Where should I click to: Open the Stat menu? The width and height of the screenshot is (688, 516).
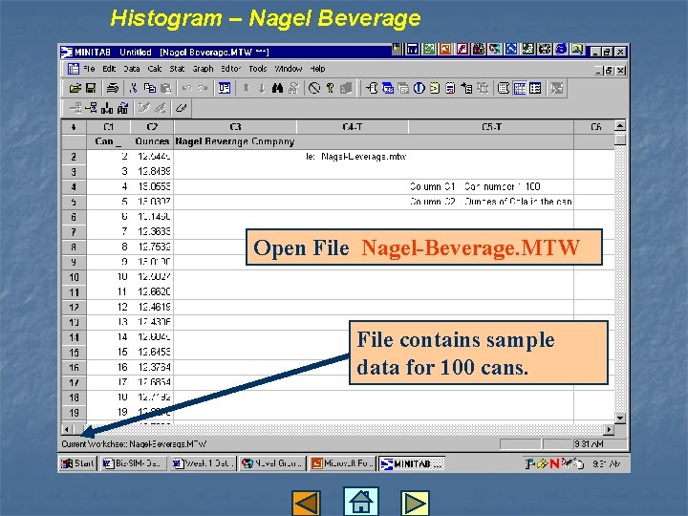coord(177,69)
